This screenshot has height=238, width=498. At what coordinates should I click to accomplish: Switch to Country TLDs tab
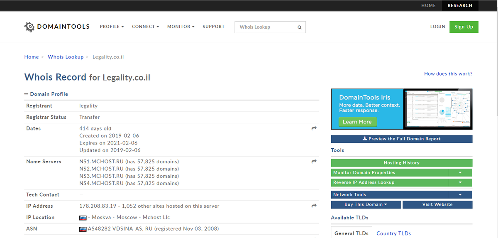point(393,233)
